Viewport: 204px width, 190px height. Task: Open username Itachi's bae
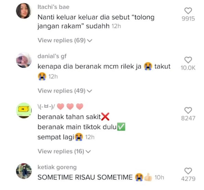(x=54, y=7)
